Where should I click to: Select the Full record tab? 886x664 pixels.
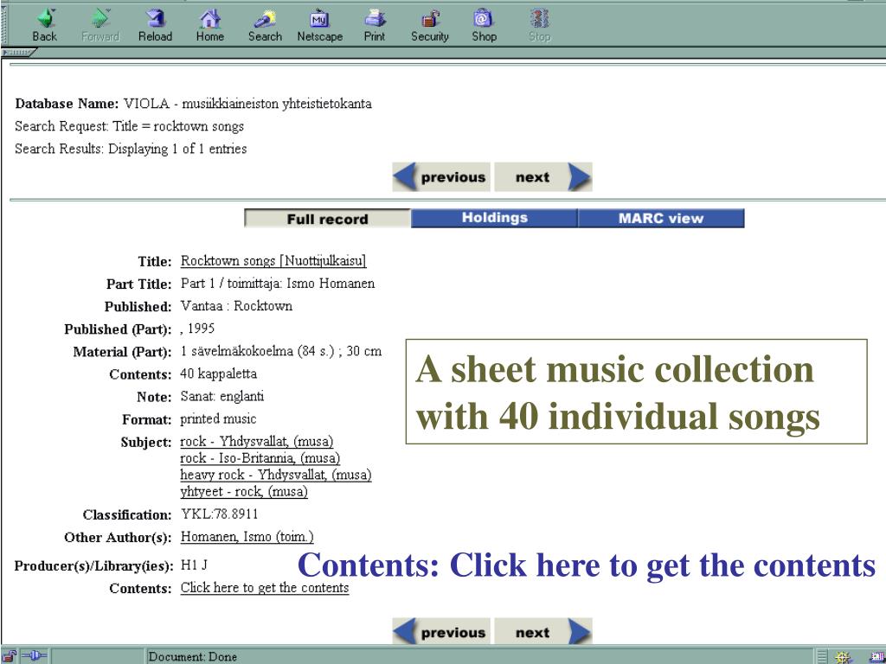point(327,219)
